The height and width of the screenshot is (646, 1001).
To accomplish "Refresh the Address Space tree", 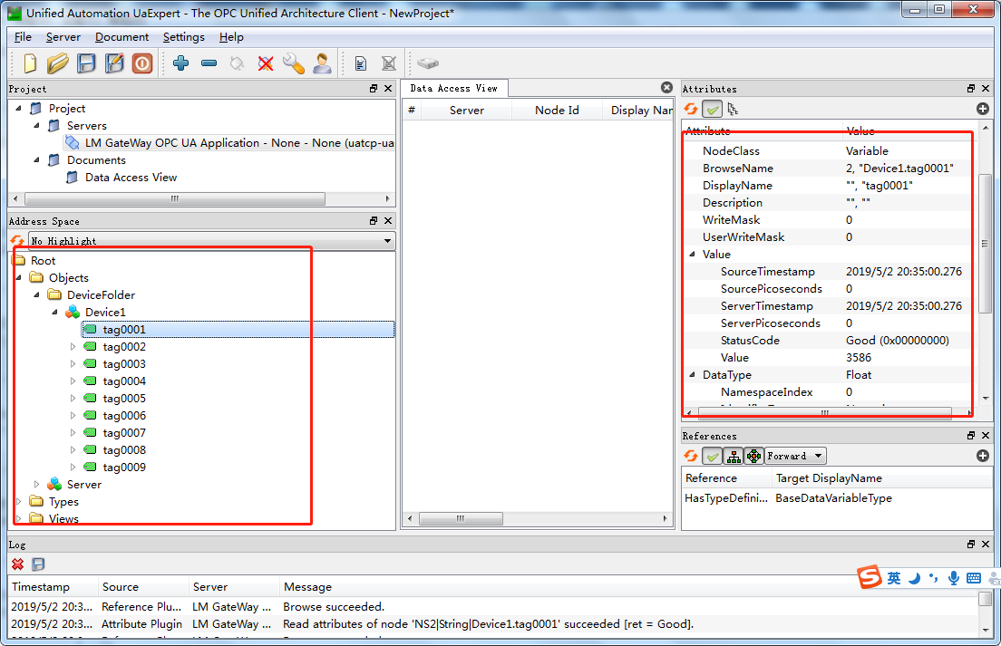I will click(18, 241).
